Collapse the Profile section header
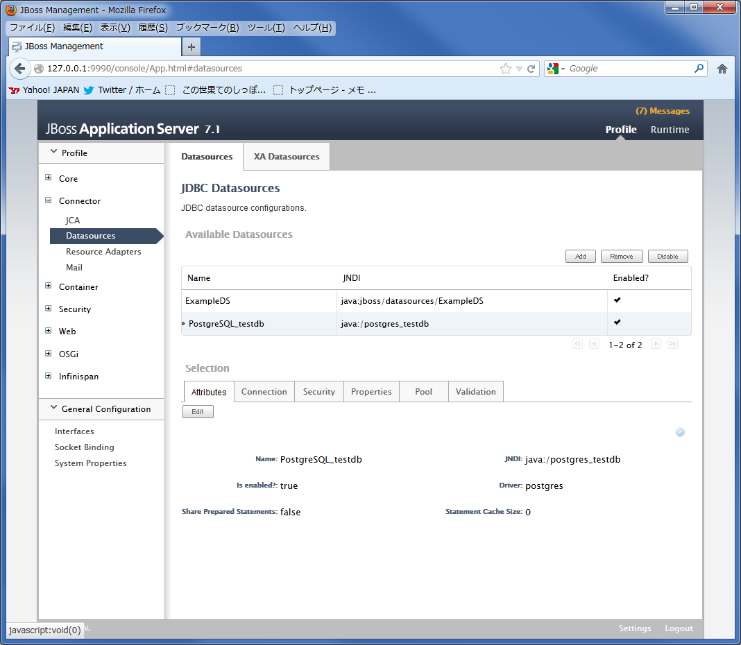This screenshot has height=645, width=741. pos(54,152)
